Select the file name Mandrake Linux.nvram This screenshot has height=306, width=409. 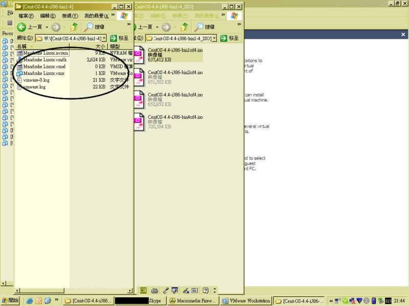46,53
